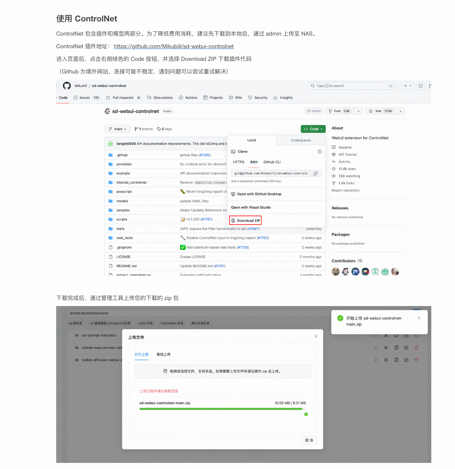Open the command palette icon in search bar

point(391,86)
